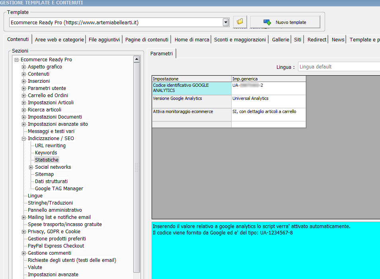The image size is (380, 279).
Task: Expand the Ricerca articoli node
Action: pyautogui.click(x=23, y=110)
